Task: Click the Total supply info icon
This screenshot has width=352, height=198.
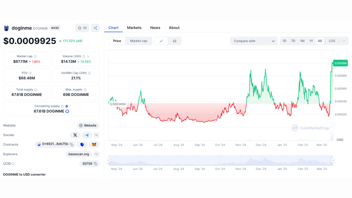Action: (36, 90)
